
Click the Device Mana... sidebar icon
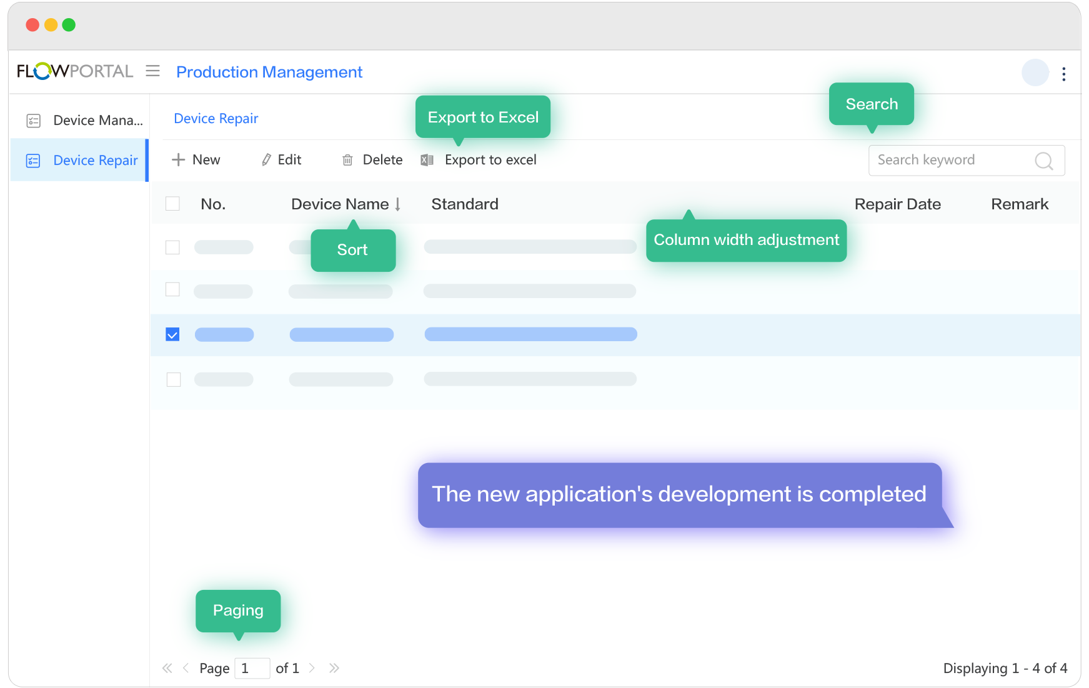34,121
